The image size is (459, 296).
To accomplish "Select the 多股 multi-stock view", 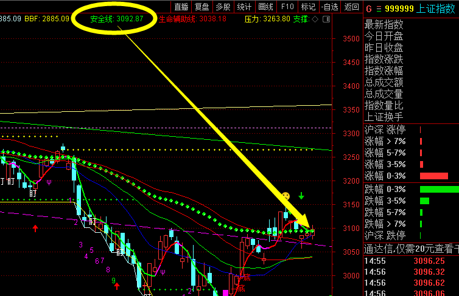I will tap(223, 7).
